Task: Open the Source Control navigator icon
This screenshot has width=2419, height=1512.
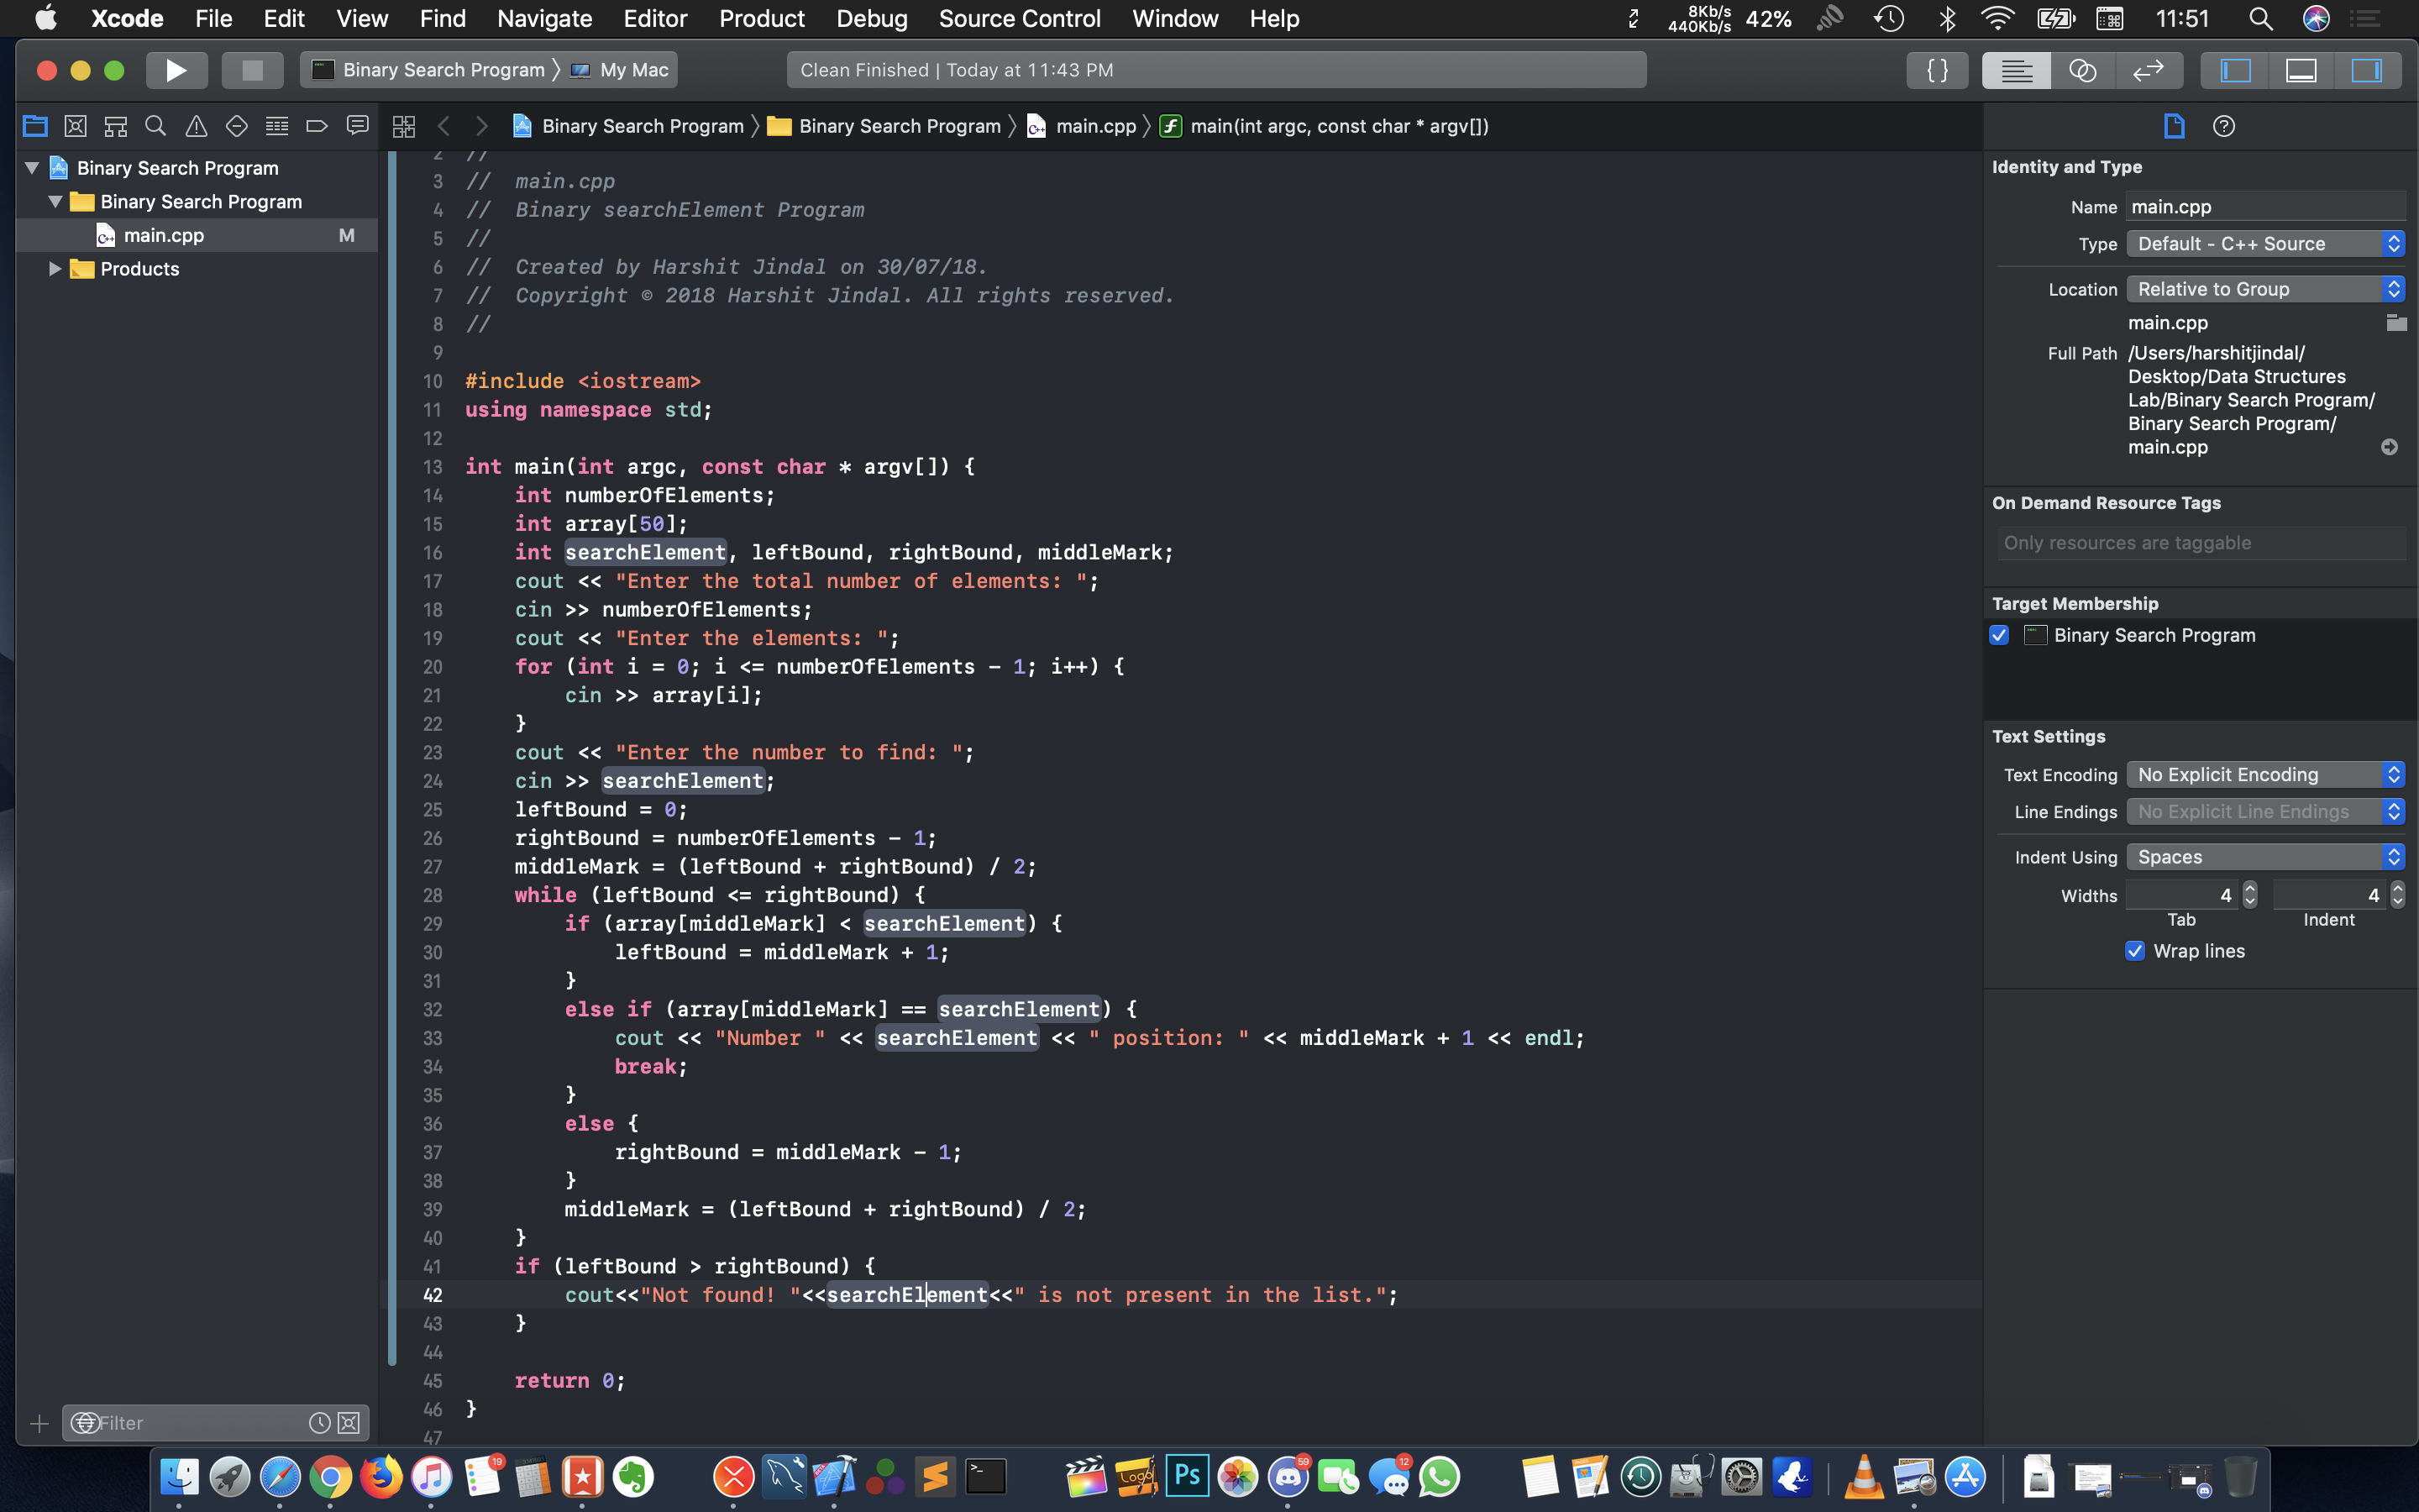Action: [x=75, y=126]
